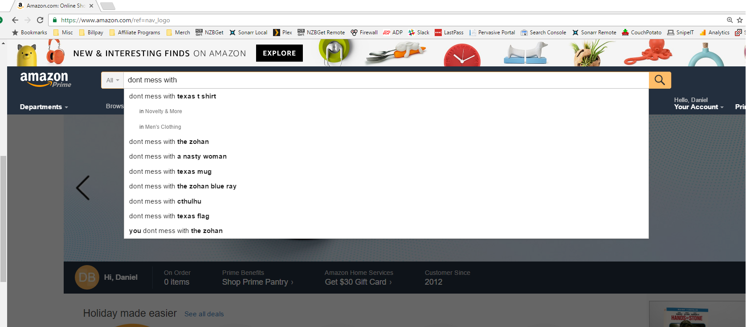Click the page vertical scrollbar thumb
This screenshot has width=746, height=327.
click(3, 219)
